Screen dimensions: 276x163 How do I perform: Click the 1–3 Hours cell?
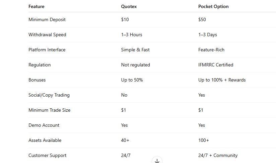(132, 35)
